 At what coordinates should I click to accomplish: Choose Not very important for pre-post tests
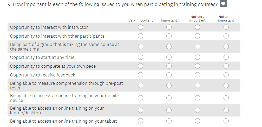click(198, 86)
